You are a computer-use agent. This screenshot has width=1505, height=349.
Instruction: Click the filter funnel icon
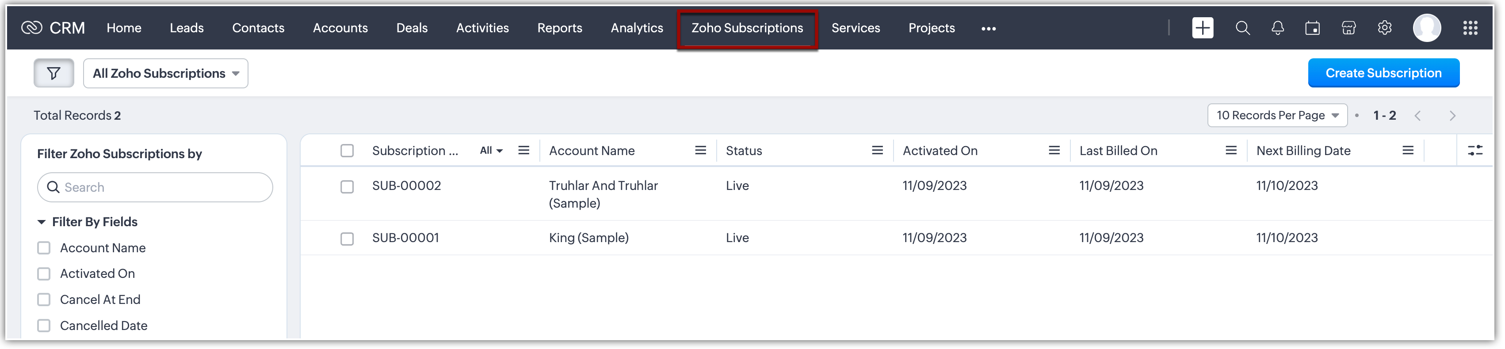pyautogui.click(x=53, y=73)
